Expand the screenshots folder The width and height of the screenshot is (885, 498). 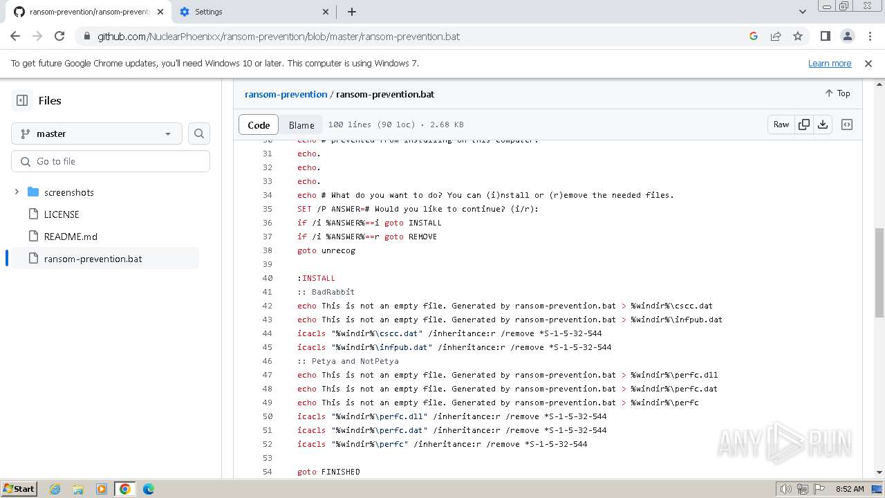click(x=17, y=192)
